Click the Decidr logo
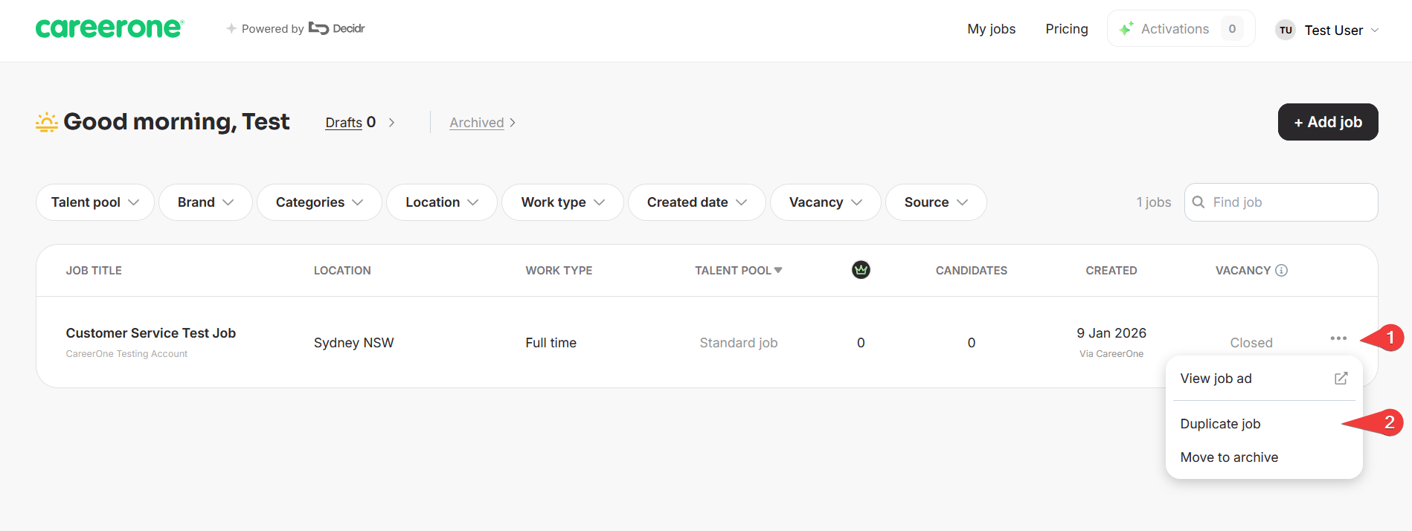Image resolution: width=1412 pixels, height=531 pixels. 337,28
